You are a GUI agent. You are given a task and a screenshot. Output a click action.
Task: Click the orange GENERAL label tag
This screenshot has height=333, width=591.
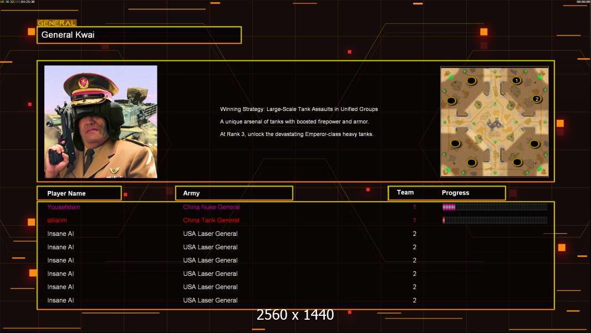[57, 23]
